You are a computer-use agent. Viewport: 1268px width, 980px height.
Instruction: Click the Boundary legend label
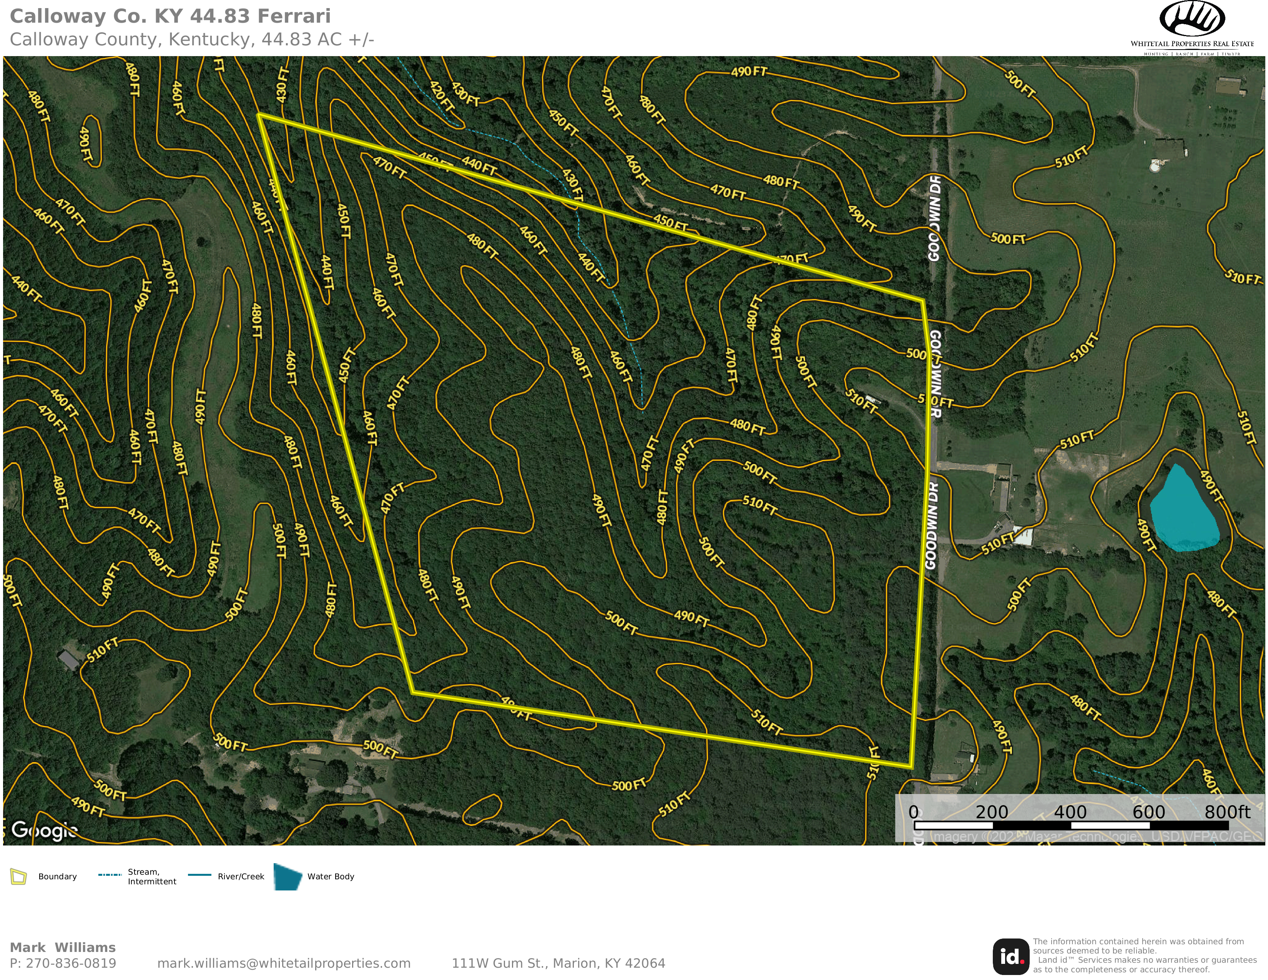tap(58, 877)
